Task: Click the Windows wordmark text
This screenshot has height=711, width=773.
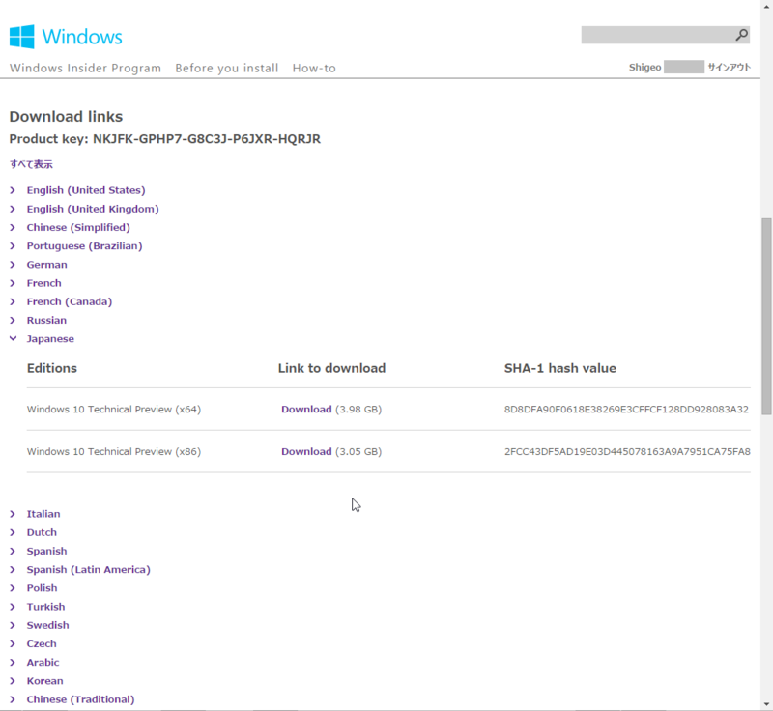Action: [x=82, y=37]
